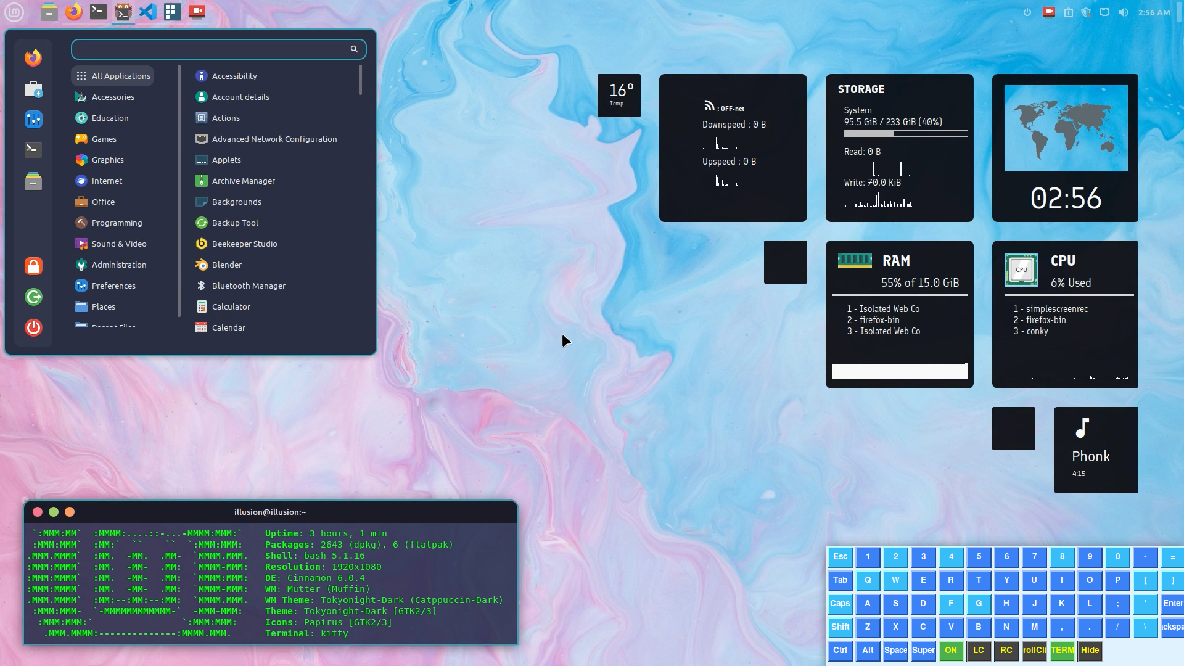Launch Blender from the application list
The image size is (1184, 666).
point(273,265)
